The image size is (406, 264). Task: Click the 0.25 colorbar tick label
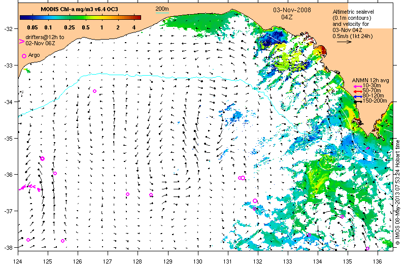click(70, 27)
